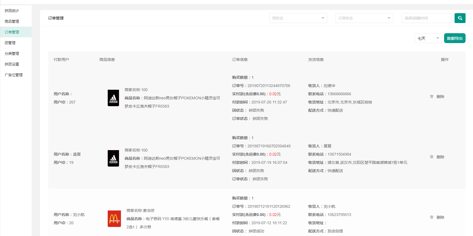Open the 订单状态 dropdown filter
Viewport: 473px width, 236px height.
[x=364, y=18]
